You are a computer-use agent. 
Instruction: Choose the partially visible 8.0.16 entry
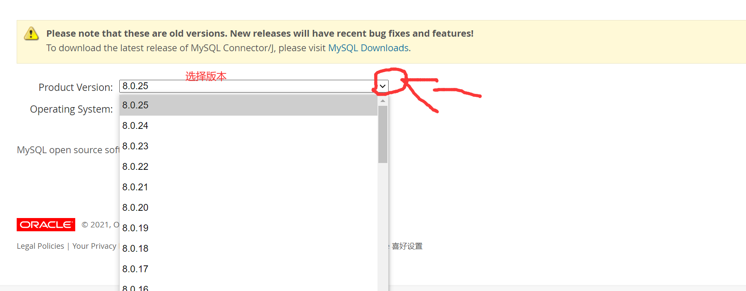coord(249,285)
